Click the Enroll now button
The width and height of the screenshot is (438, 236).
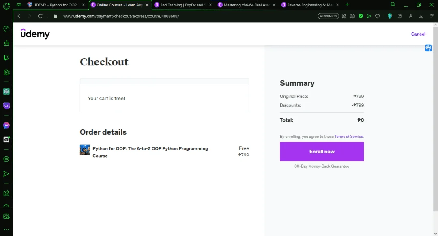322,152
